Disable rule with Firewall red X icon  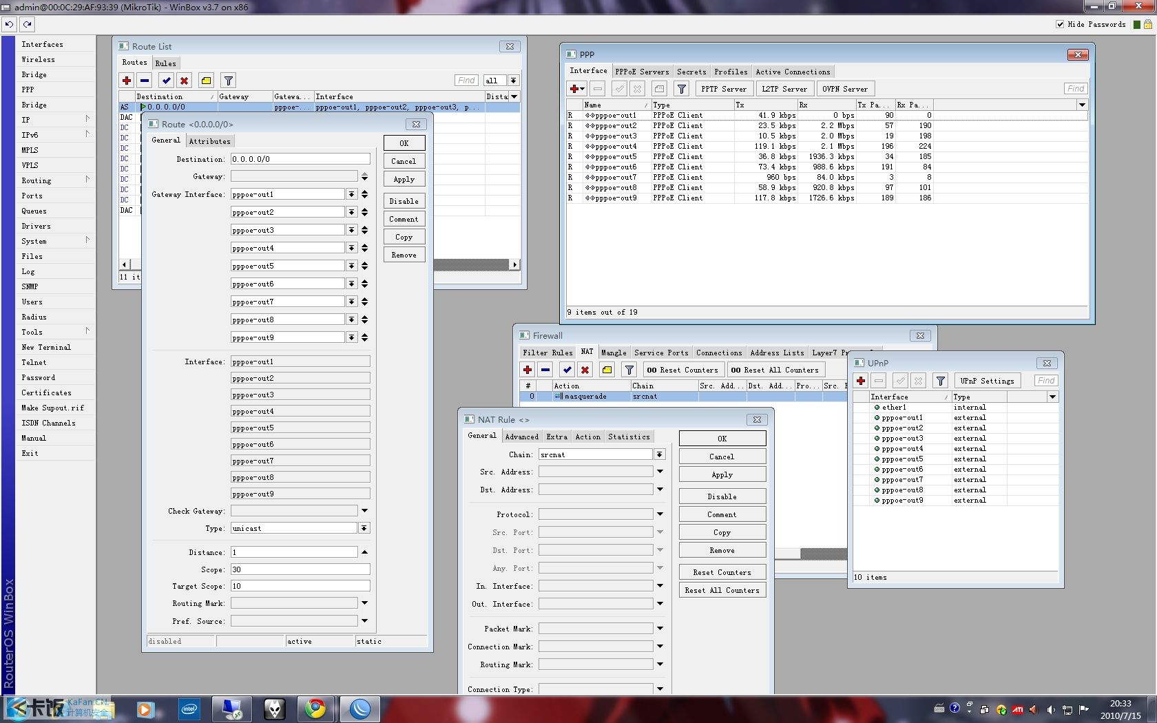[x=585, y=370]
